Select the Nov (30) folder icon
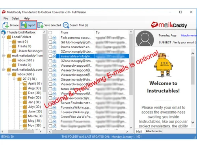Screen dimensions: 197x148 coord(25,126)
